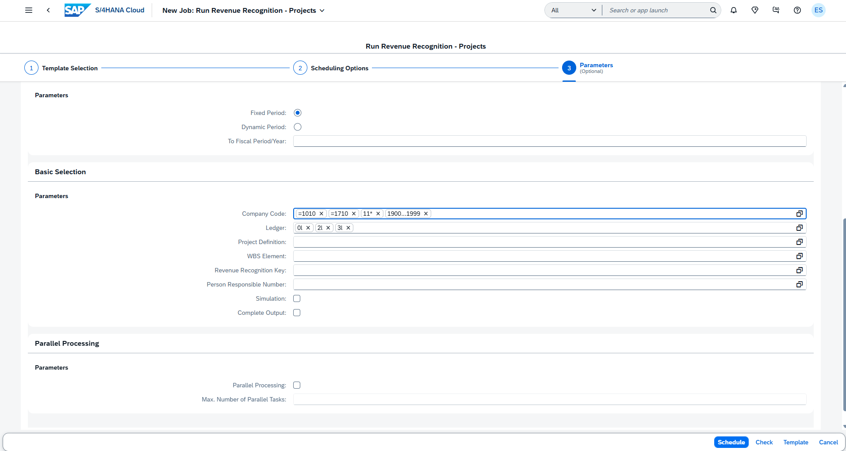
Task: Open value help for Company Code
Action: pos(800,214)
